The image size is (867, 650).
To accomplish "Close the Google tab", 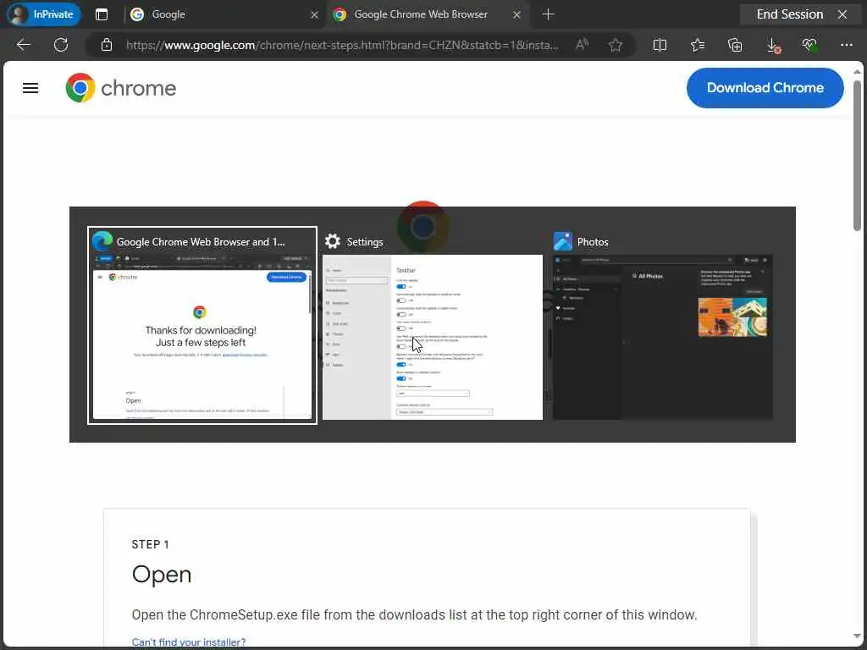I will pyautogui.click(x=314, y=15).
